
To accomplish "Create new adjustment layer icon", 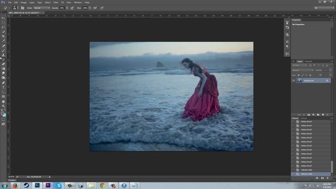I will point(313,115).
